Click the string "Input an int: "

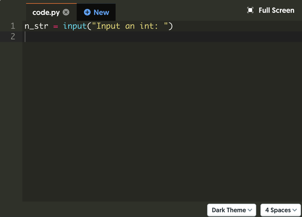pos(130,26)
